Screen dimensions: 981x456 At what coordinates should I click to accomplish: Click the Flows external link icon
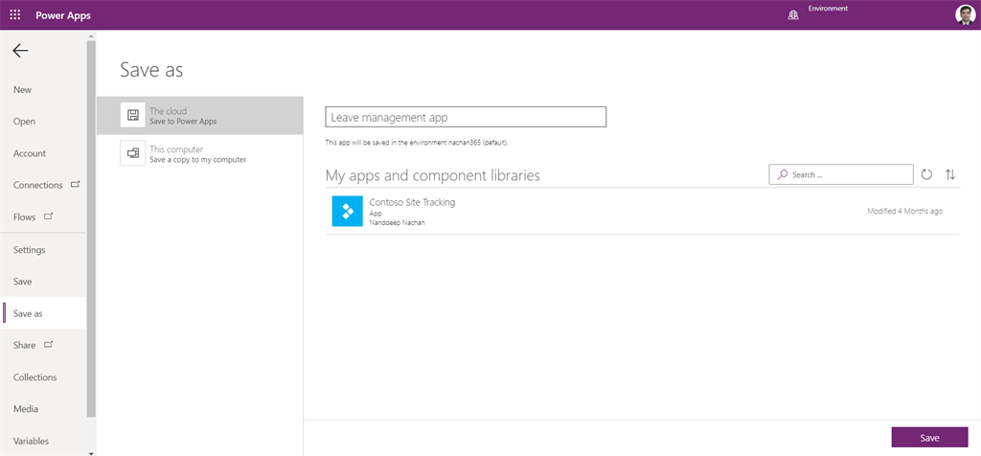click(x=49, y=217)
